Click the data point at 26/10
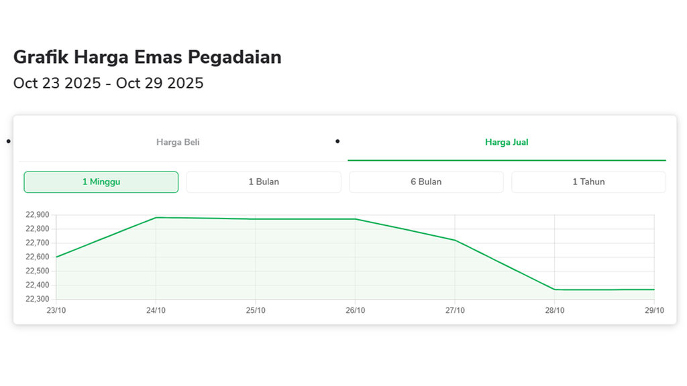 pyautogui.click(x=356, y=218)
